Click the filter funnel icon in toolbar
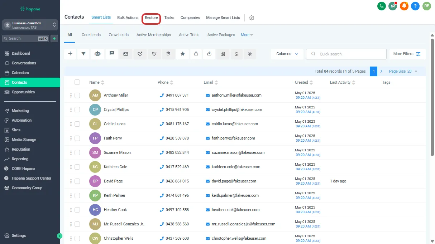 coord(83,54)
